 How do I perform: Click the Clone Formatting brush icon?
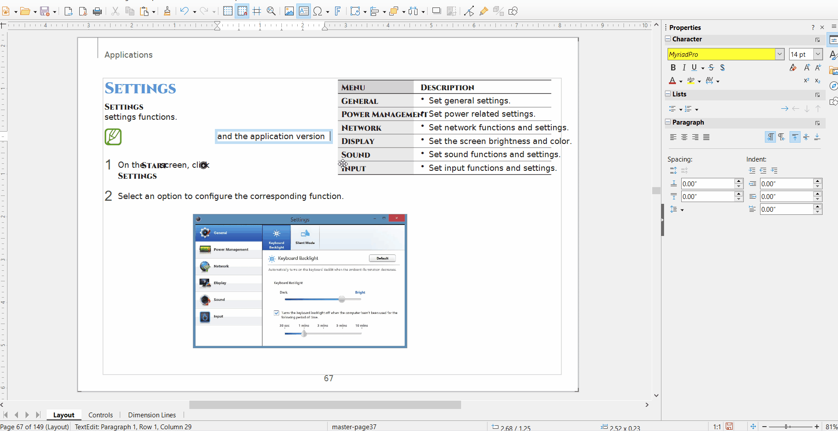coord(167,11)
